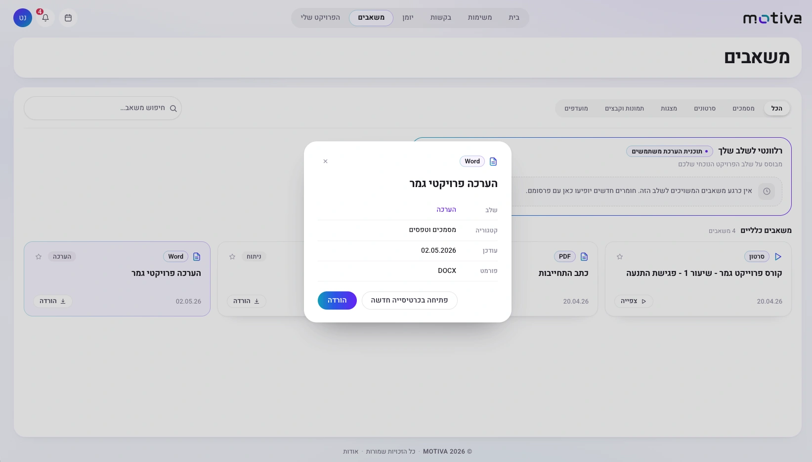Open the calendar icon in header
The image size is (812, 462).
[68, 18]
